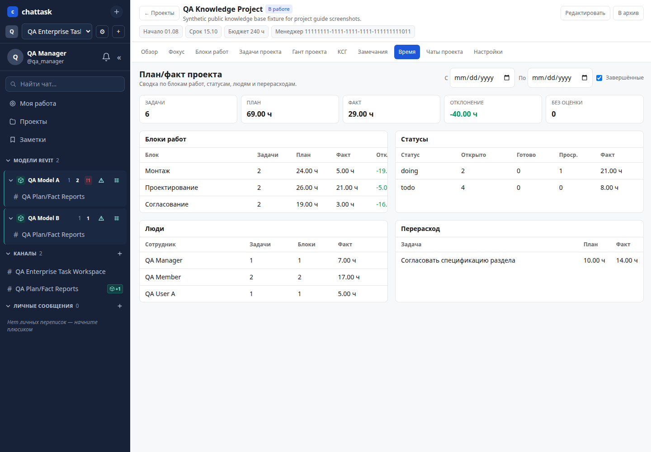Open the Замечания tab

pos(373,52)
